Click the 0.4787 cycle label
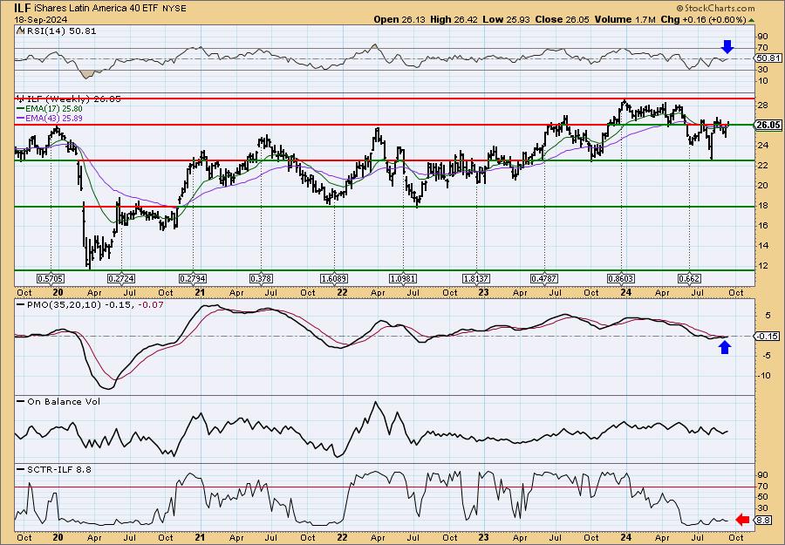The height and width of the screenshot is (545, 785). point(544,278)
